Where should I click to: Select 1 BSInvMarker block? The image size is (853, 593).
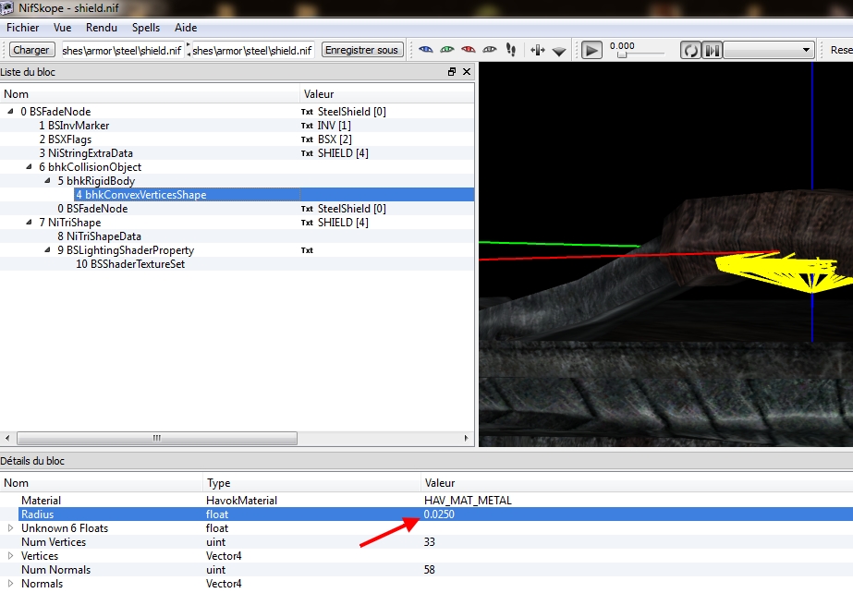pos(74,126)
